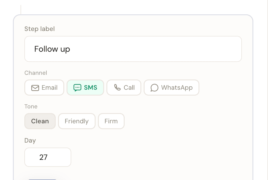Click the "Follow up" text in the field
Image resolution: width=268 pixels, height=180 pixels.
(52, 49)
